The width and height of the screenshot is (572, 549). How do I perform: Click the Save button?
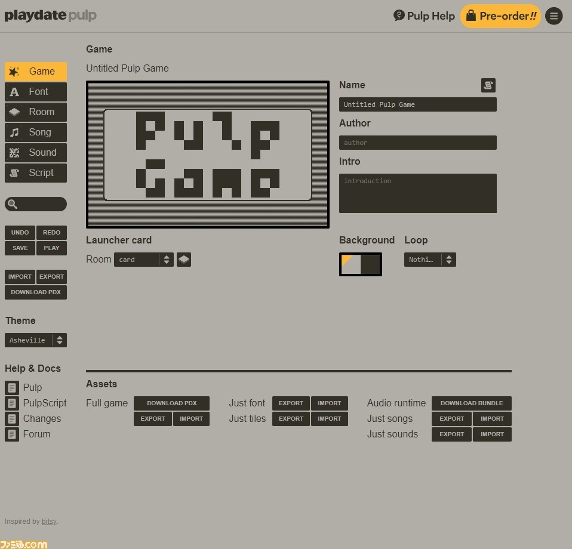[x=20, y=248]
